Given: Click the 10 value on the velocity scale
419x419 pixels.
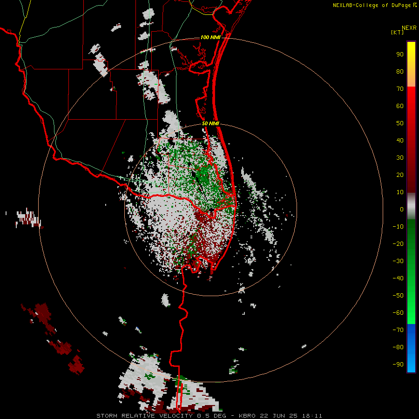Looking at the screenshot, I should 400,192.
